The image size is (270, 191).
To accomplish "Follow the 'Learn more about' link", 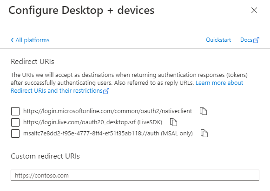I will (x=219, y=83).
